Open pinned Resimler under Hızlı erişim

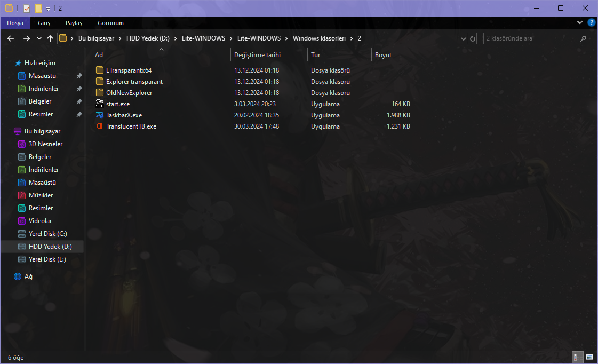coord(41,114)
